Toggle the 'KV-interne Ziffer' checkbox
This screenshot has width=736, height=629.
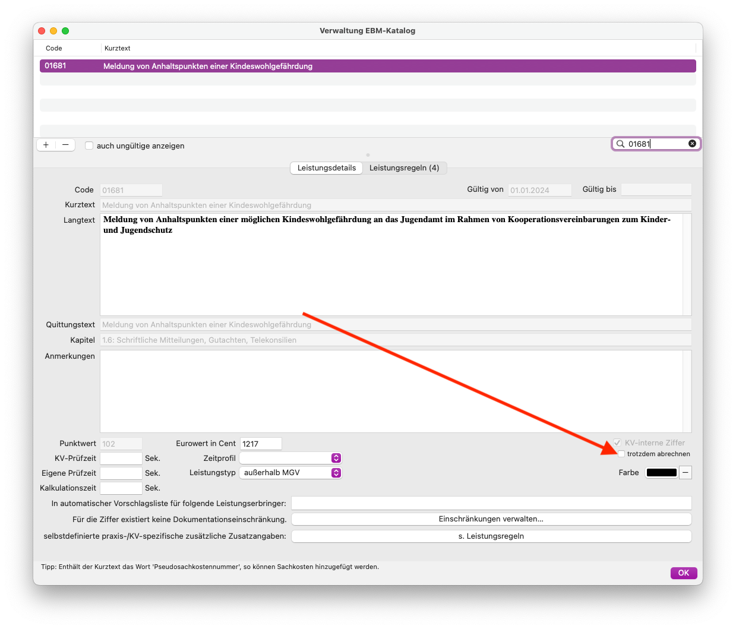pos(617,442)
